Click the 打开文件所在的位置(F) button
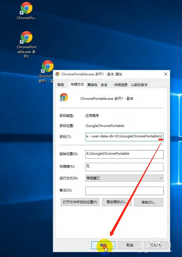This screenshot has width=182, height=257. (80, 202)
